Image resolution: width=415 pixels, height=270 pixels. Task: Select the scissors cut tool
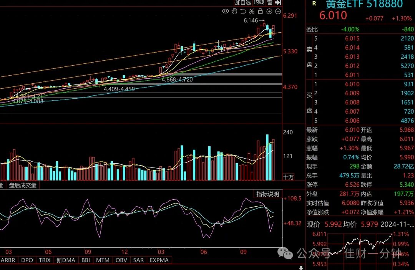(252, 11)
